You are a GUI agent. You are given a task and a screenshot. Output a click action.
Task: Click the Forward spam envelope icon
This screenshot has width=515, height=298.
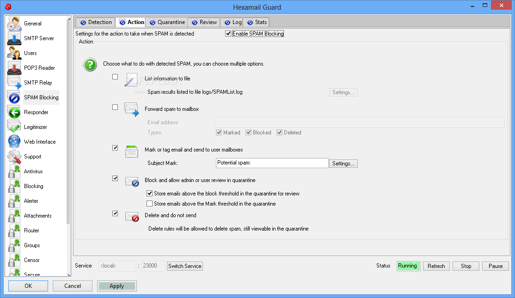pos(131,109)
